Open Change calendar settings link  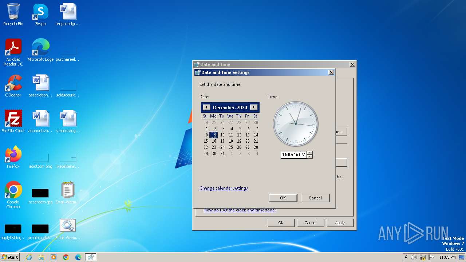coord(224,188)
